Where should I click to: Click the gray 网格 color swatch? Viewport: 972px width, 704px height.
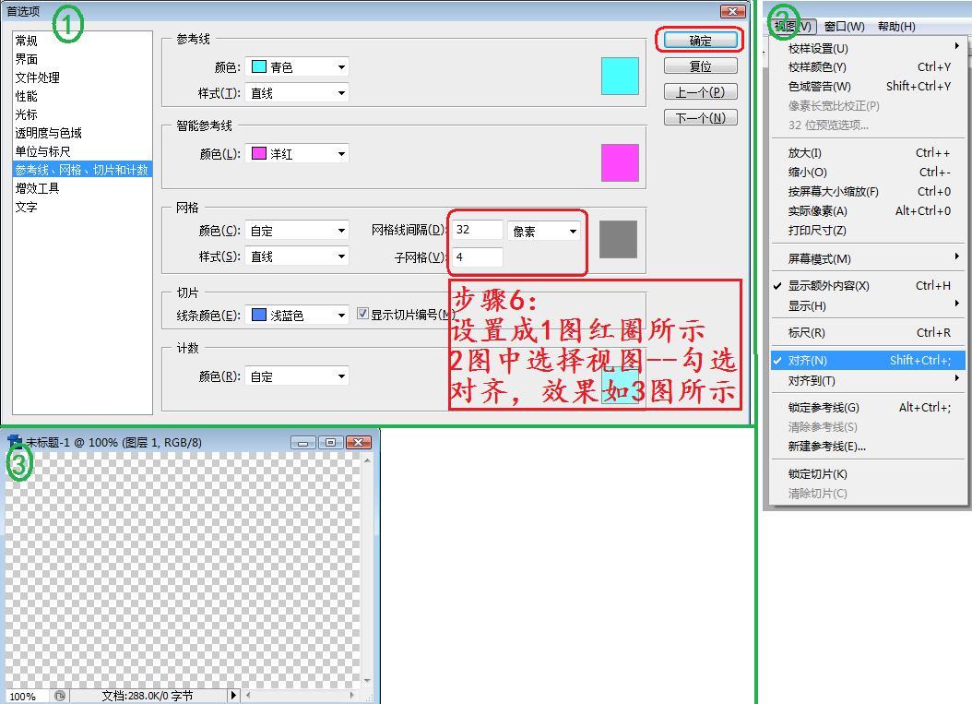point(618,239)
